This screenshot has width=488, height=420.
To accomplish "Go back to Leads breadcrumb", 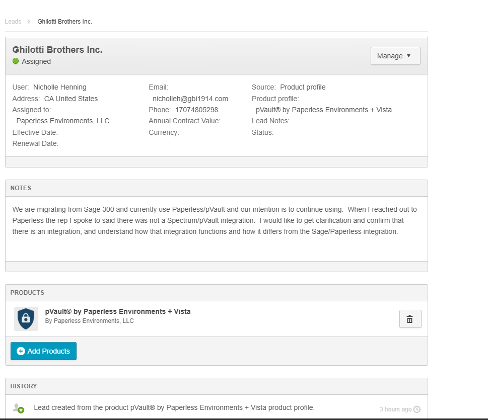I will click(13, 22).
